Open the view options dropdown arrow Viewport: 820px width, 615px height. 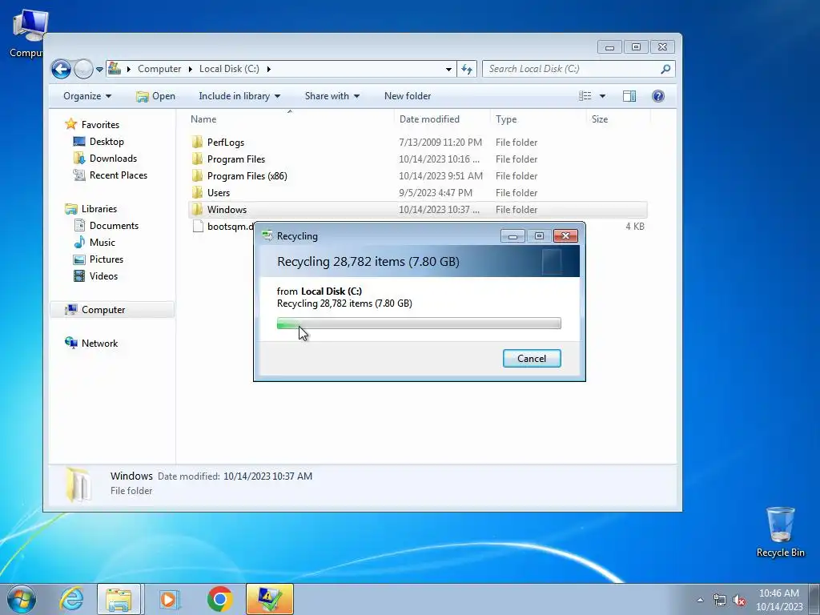click(x=602, y=96)
